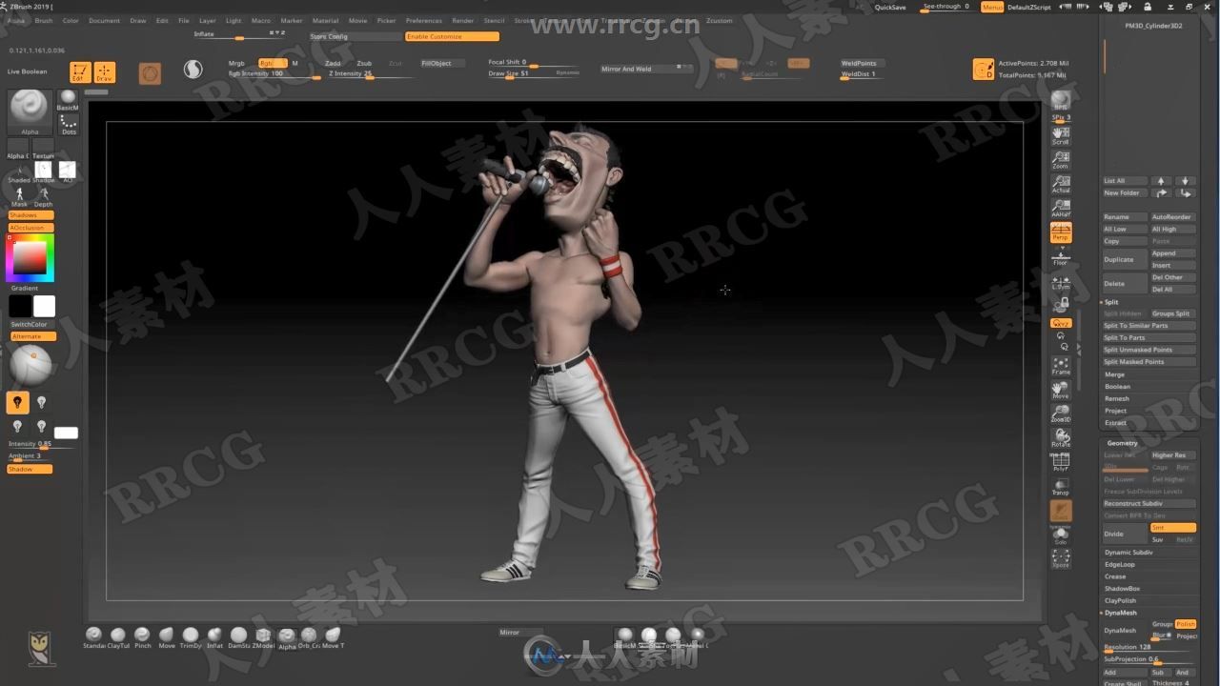Adjust the Z Intensity slider
This screenshot has height=686, width=1220.
(x=371, y=74)
